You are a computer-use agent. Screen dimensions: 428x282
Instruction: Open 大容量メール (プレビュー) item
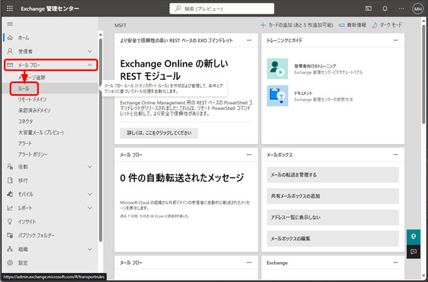click(41, 133)
